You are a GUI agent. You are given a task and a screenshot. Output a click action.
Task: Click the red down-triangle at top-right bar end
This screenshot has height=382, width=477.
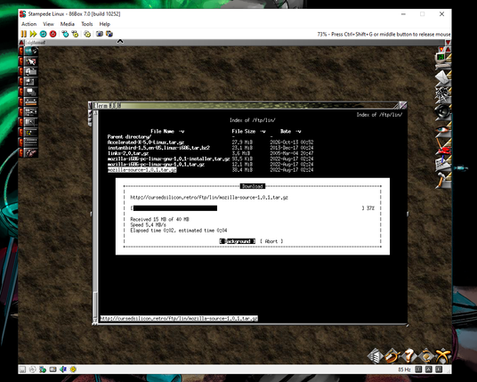coord(449,43)
